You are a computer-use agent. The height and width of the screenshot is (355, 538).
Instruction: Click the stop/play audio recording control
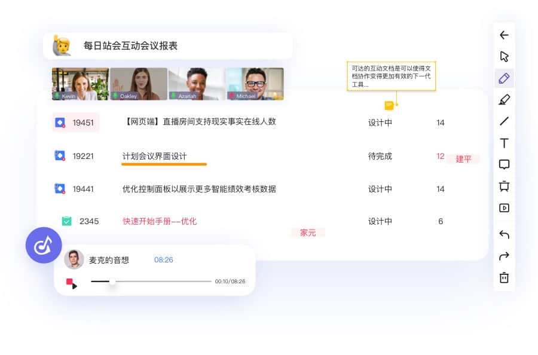click(x=71, y=283)
